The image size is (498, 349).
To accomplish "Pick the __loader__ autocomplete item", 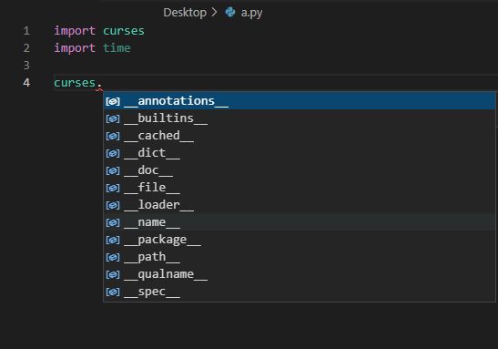I will coord(300,205).
